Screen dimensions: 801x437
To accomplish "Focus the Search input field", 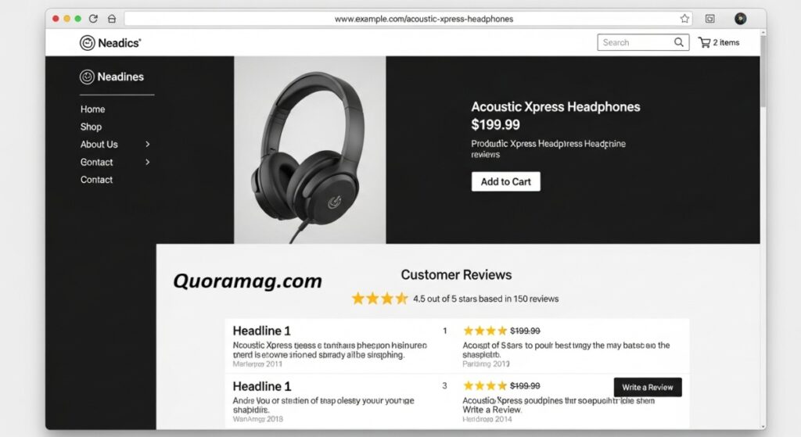I will coord(636,42).
